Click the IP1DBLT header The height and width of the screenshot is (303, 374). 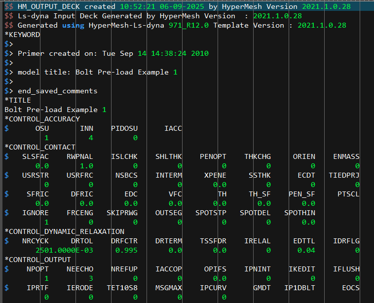300,288
